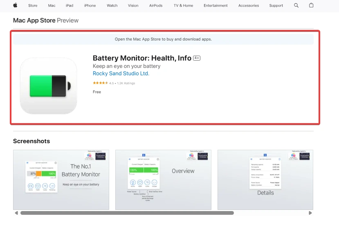Click the 1.2K Ratings text
This screenshot has width=339, height=225.
tap(126, 83)
